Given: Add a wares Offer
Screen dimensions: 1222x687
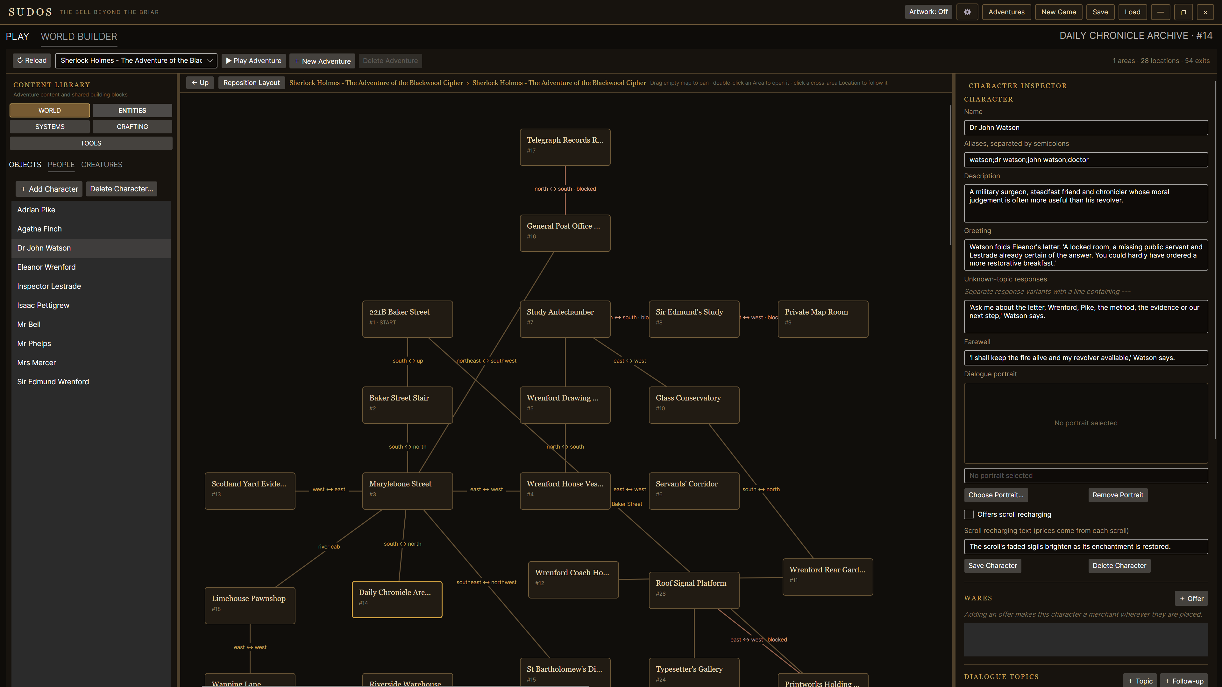Looking at the screenshot, I should coord(1191,598).
